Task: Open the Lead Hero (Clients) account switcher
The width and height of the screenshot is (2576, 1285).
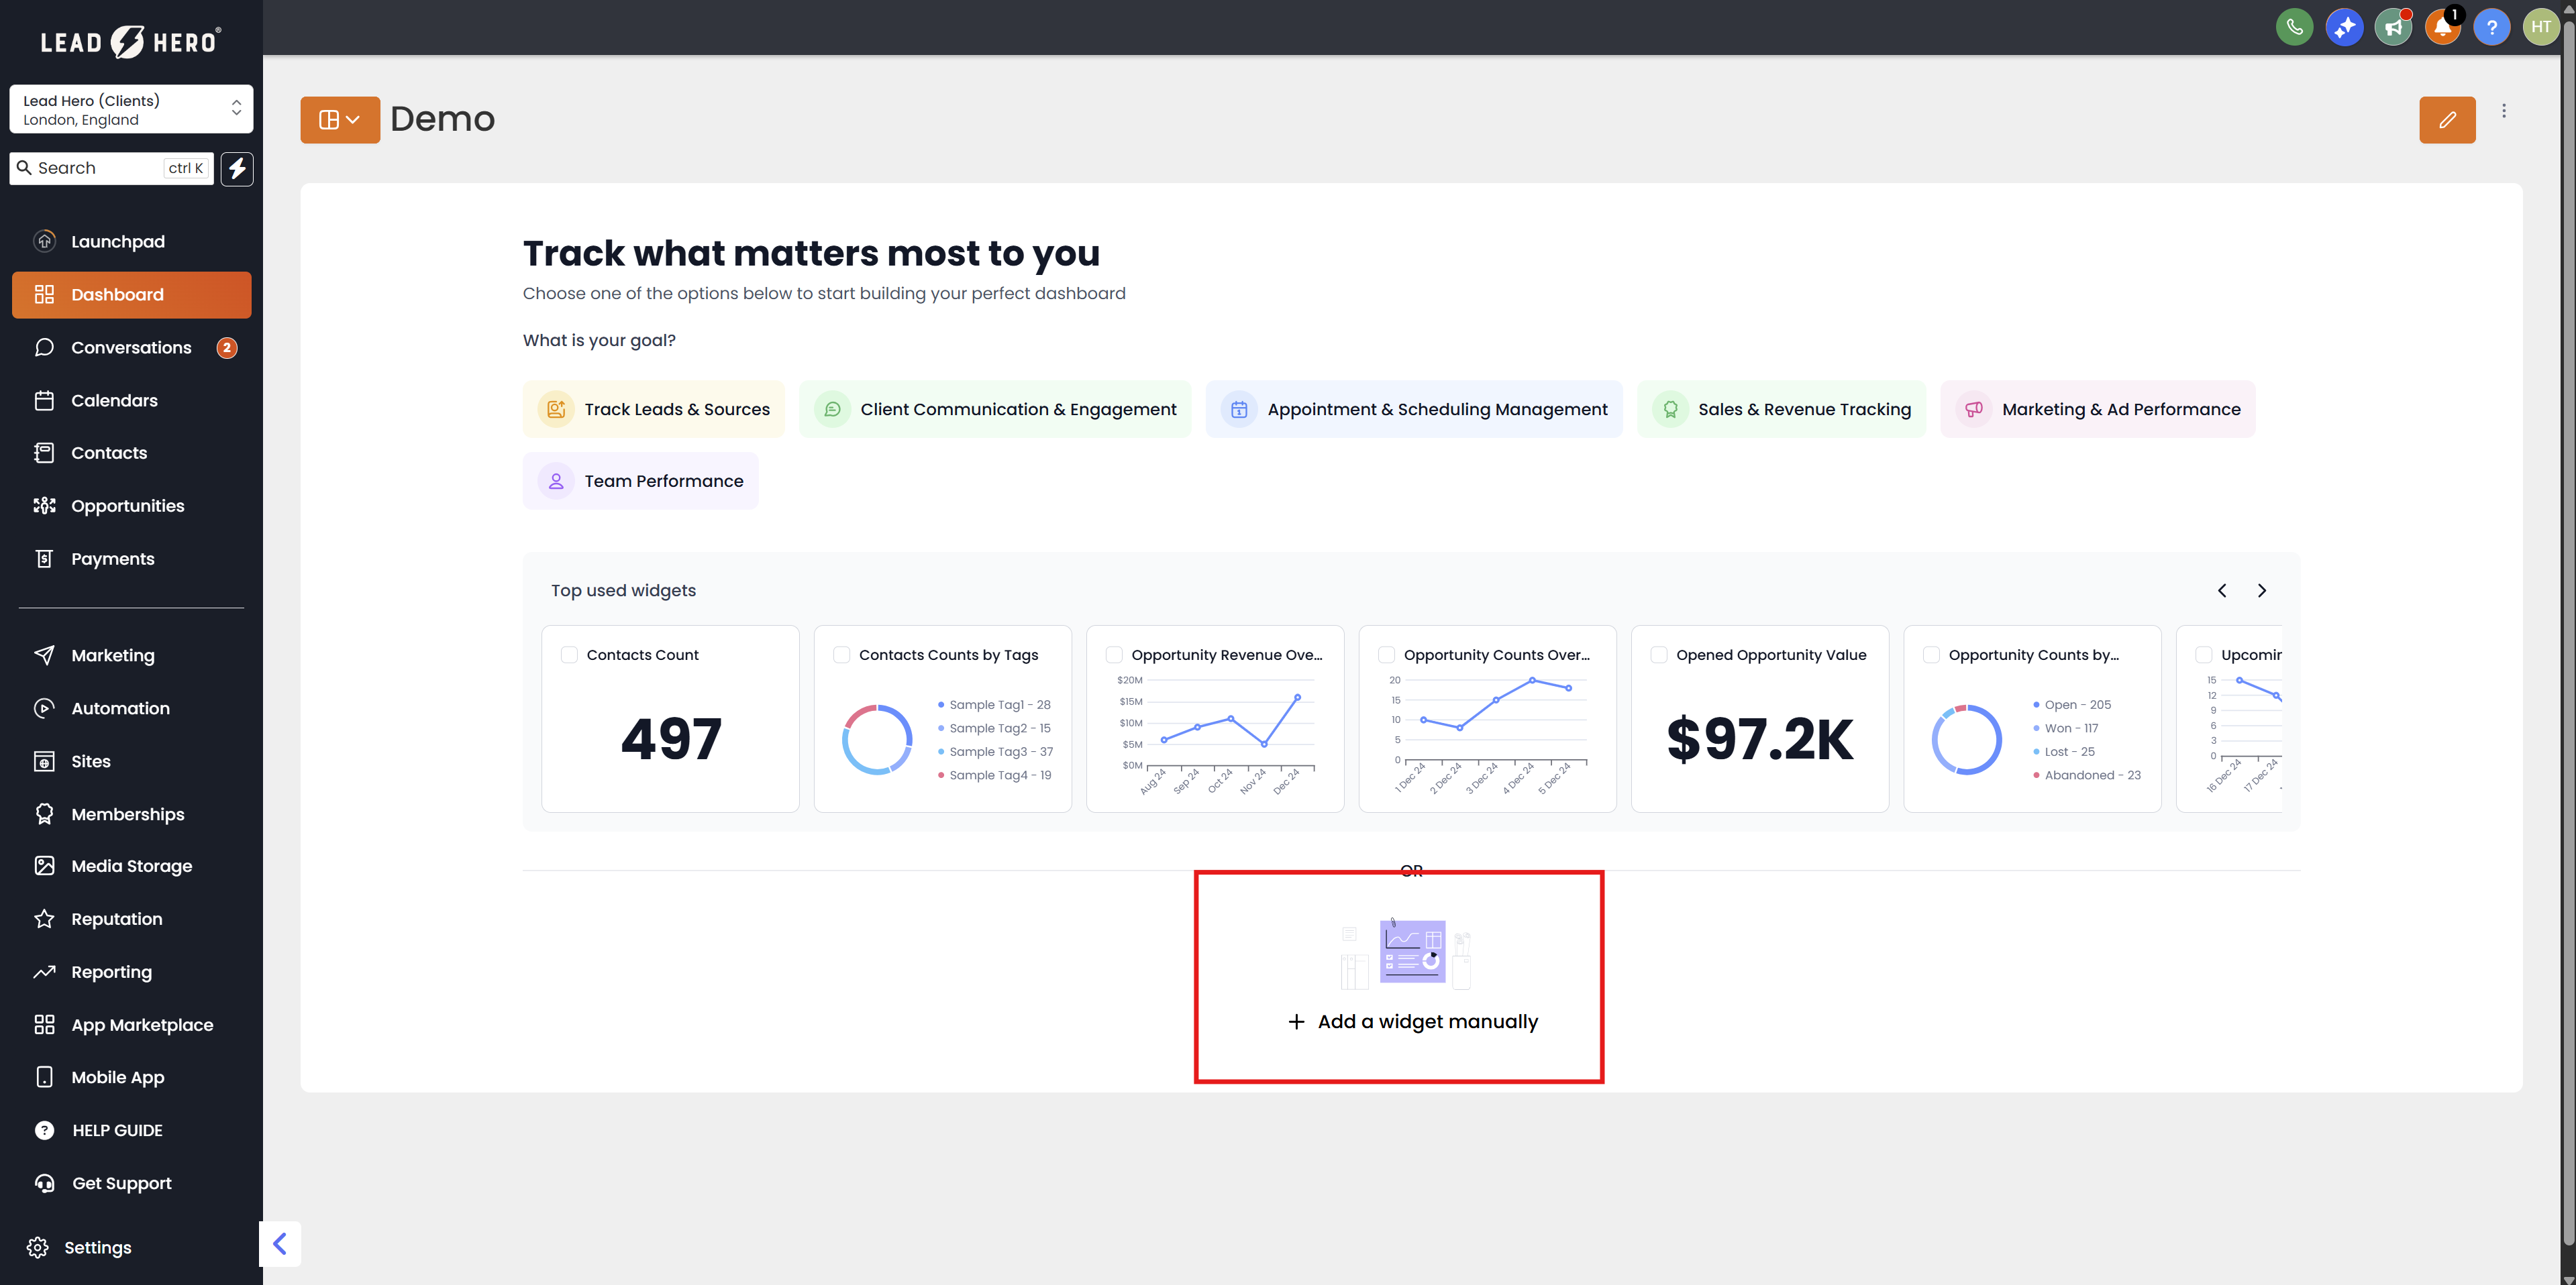Action: click(x=131, y=109)
